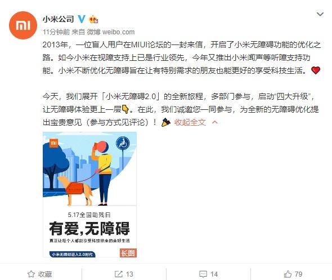The image size is (332, 280).
Task: Toggle 收藏 to bookmark post
Action: (40, 274)
